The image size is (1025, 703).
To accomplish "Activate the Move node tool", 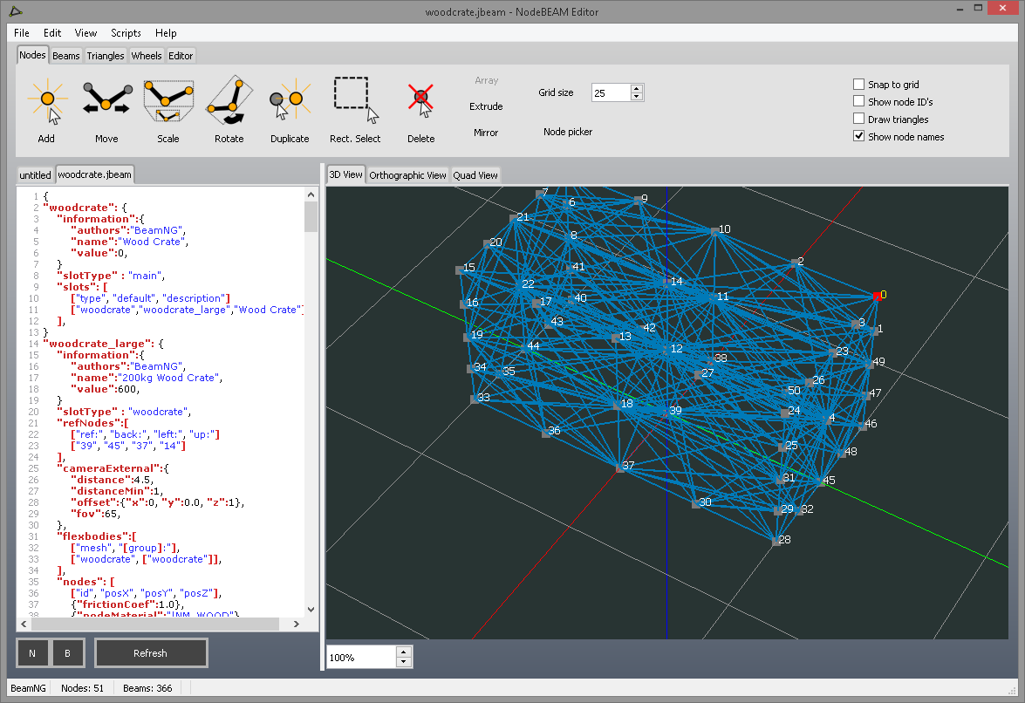I will [106, 109].
